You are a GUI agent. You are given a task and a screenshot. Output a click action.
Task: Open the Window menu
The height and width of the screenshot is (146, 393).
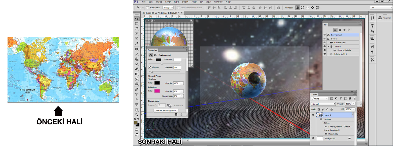tap(218, 2)
